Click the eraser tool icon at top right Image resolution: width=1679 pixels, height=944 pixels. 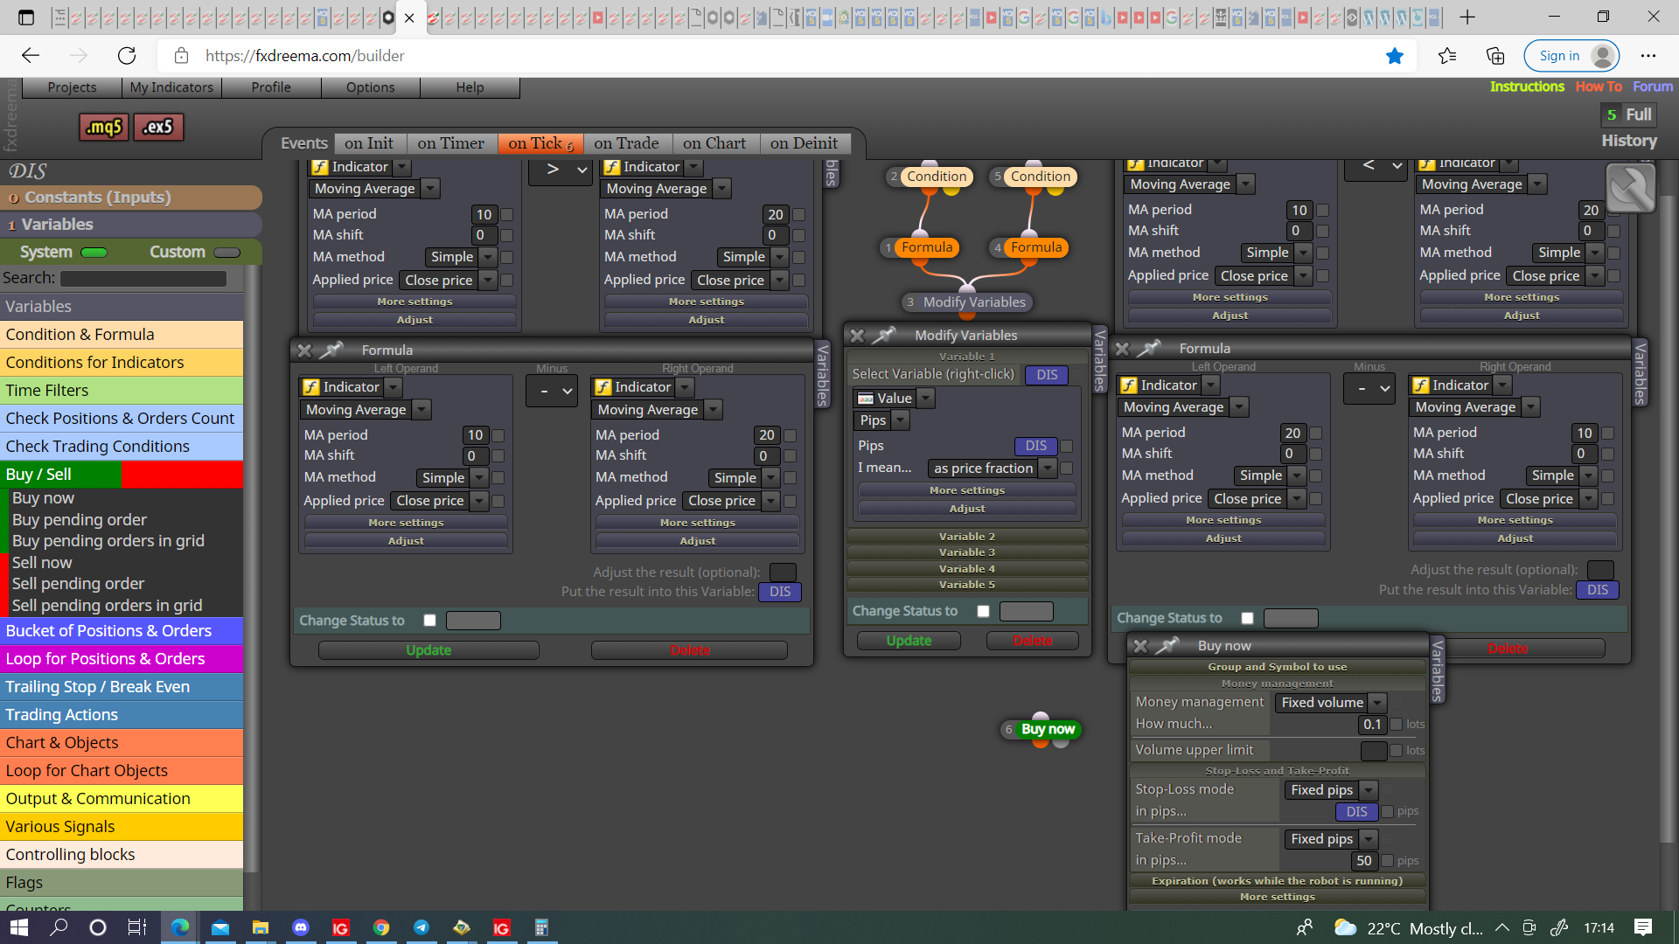(x=1631, y=188)
